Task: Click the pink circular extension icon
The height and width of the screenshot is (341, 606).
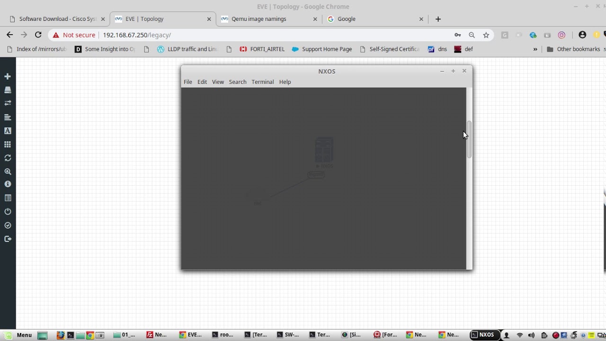Action: (x=561, y=35)
